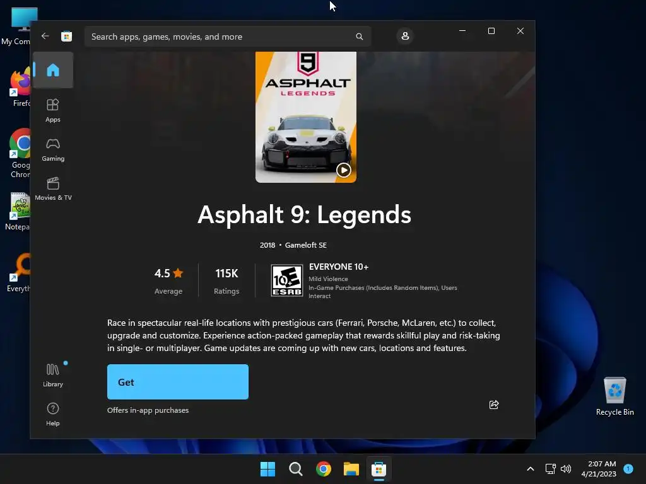Screen dimensions: 646x484
Task: Select the Notepad++ desktop shortcut
Action: [x=19, y=211]
